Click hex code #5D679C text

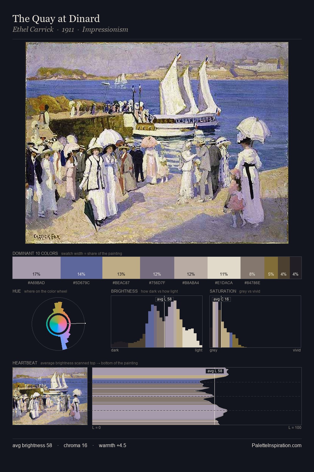[81, 283]
